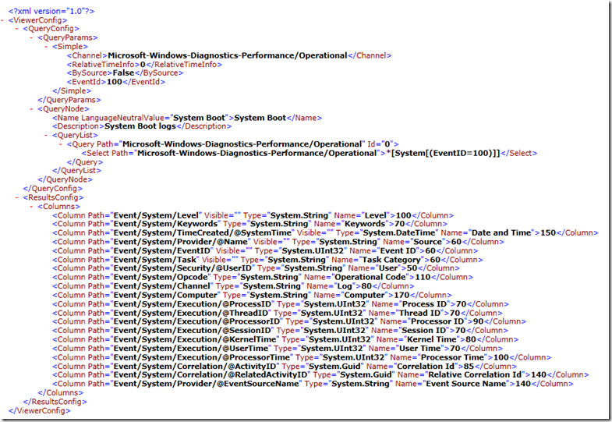
Task: Collapse the QueryParams node
Action: tap(32, 37)
